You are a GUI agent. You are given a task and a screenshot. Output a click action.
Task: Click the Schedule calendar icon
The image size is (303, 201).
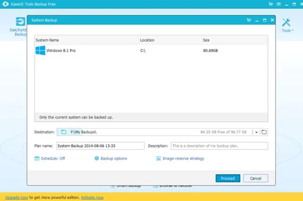37,158
